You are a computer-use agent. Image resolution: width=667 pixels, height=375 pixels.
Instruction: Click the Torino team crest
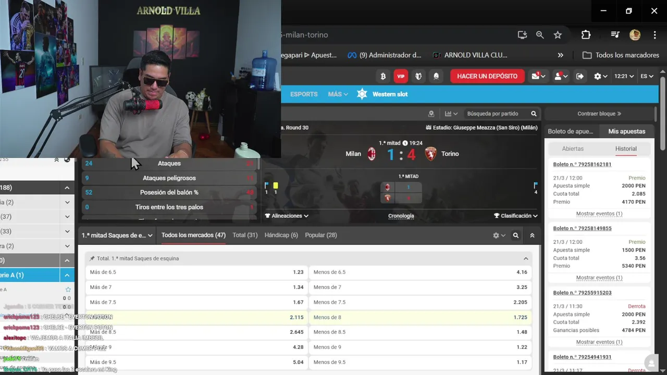click(x=430, y=154)
